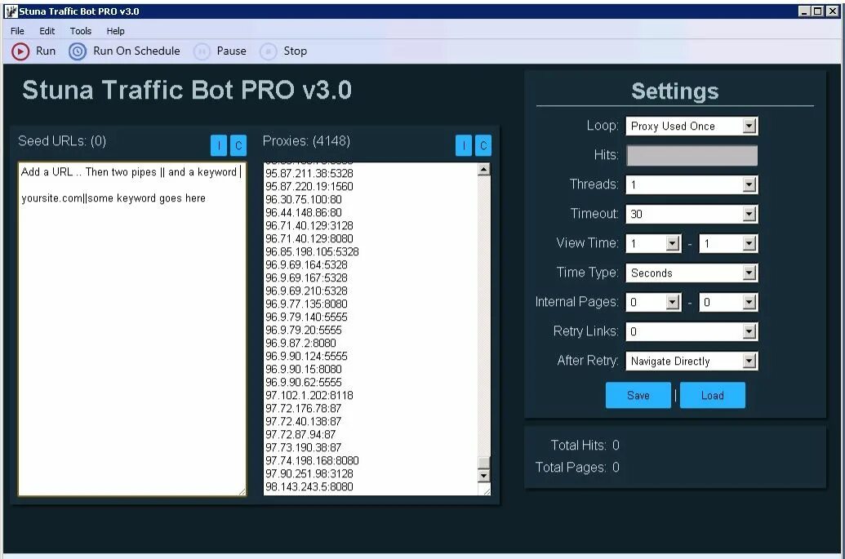Screen dimensions: 845x559
Task: Click the Stuna app icon in title bar
Action: [x=11, y=11]
